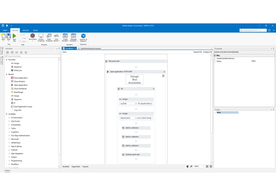Click the New file icon in ribbon

point(3,36)
